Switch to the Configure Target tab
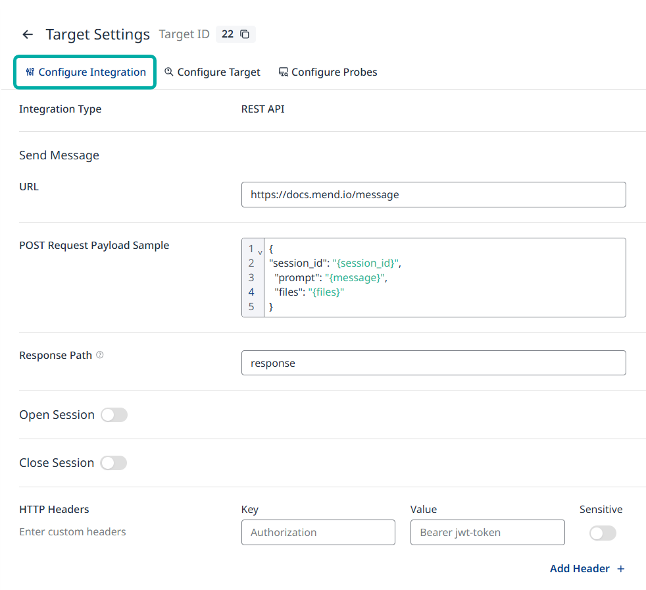 pyautogui.click(x=218, y=72)
